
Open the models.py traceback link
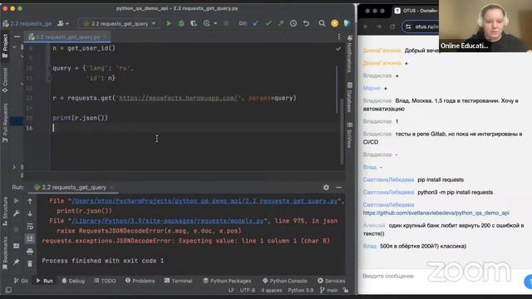[x=167, y=221]
